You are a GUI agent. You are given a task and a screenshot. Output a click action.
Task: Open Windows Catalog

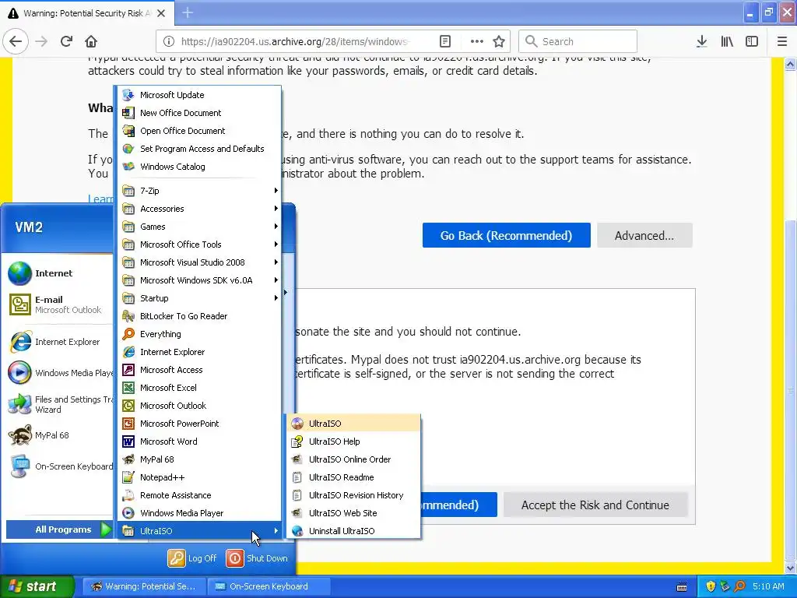[199, 167]
